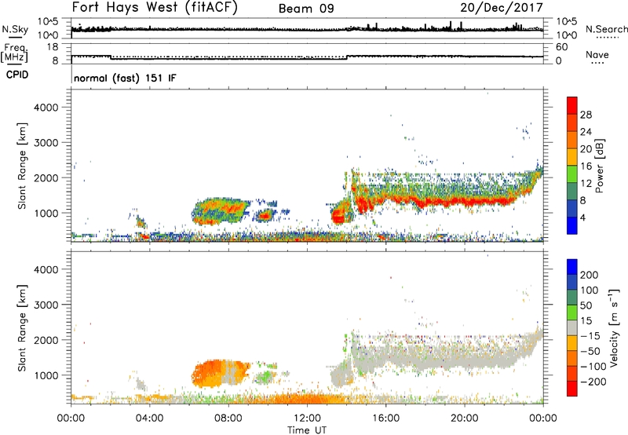
Task: Click the left '10^5' noise axis tick
Action: [x=47, y=22]
